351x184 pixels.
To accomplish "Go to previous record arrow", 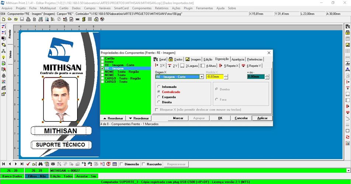I will [10, 164].
